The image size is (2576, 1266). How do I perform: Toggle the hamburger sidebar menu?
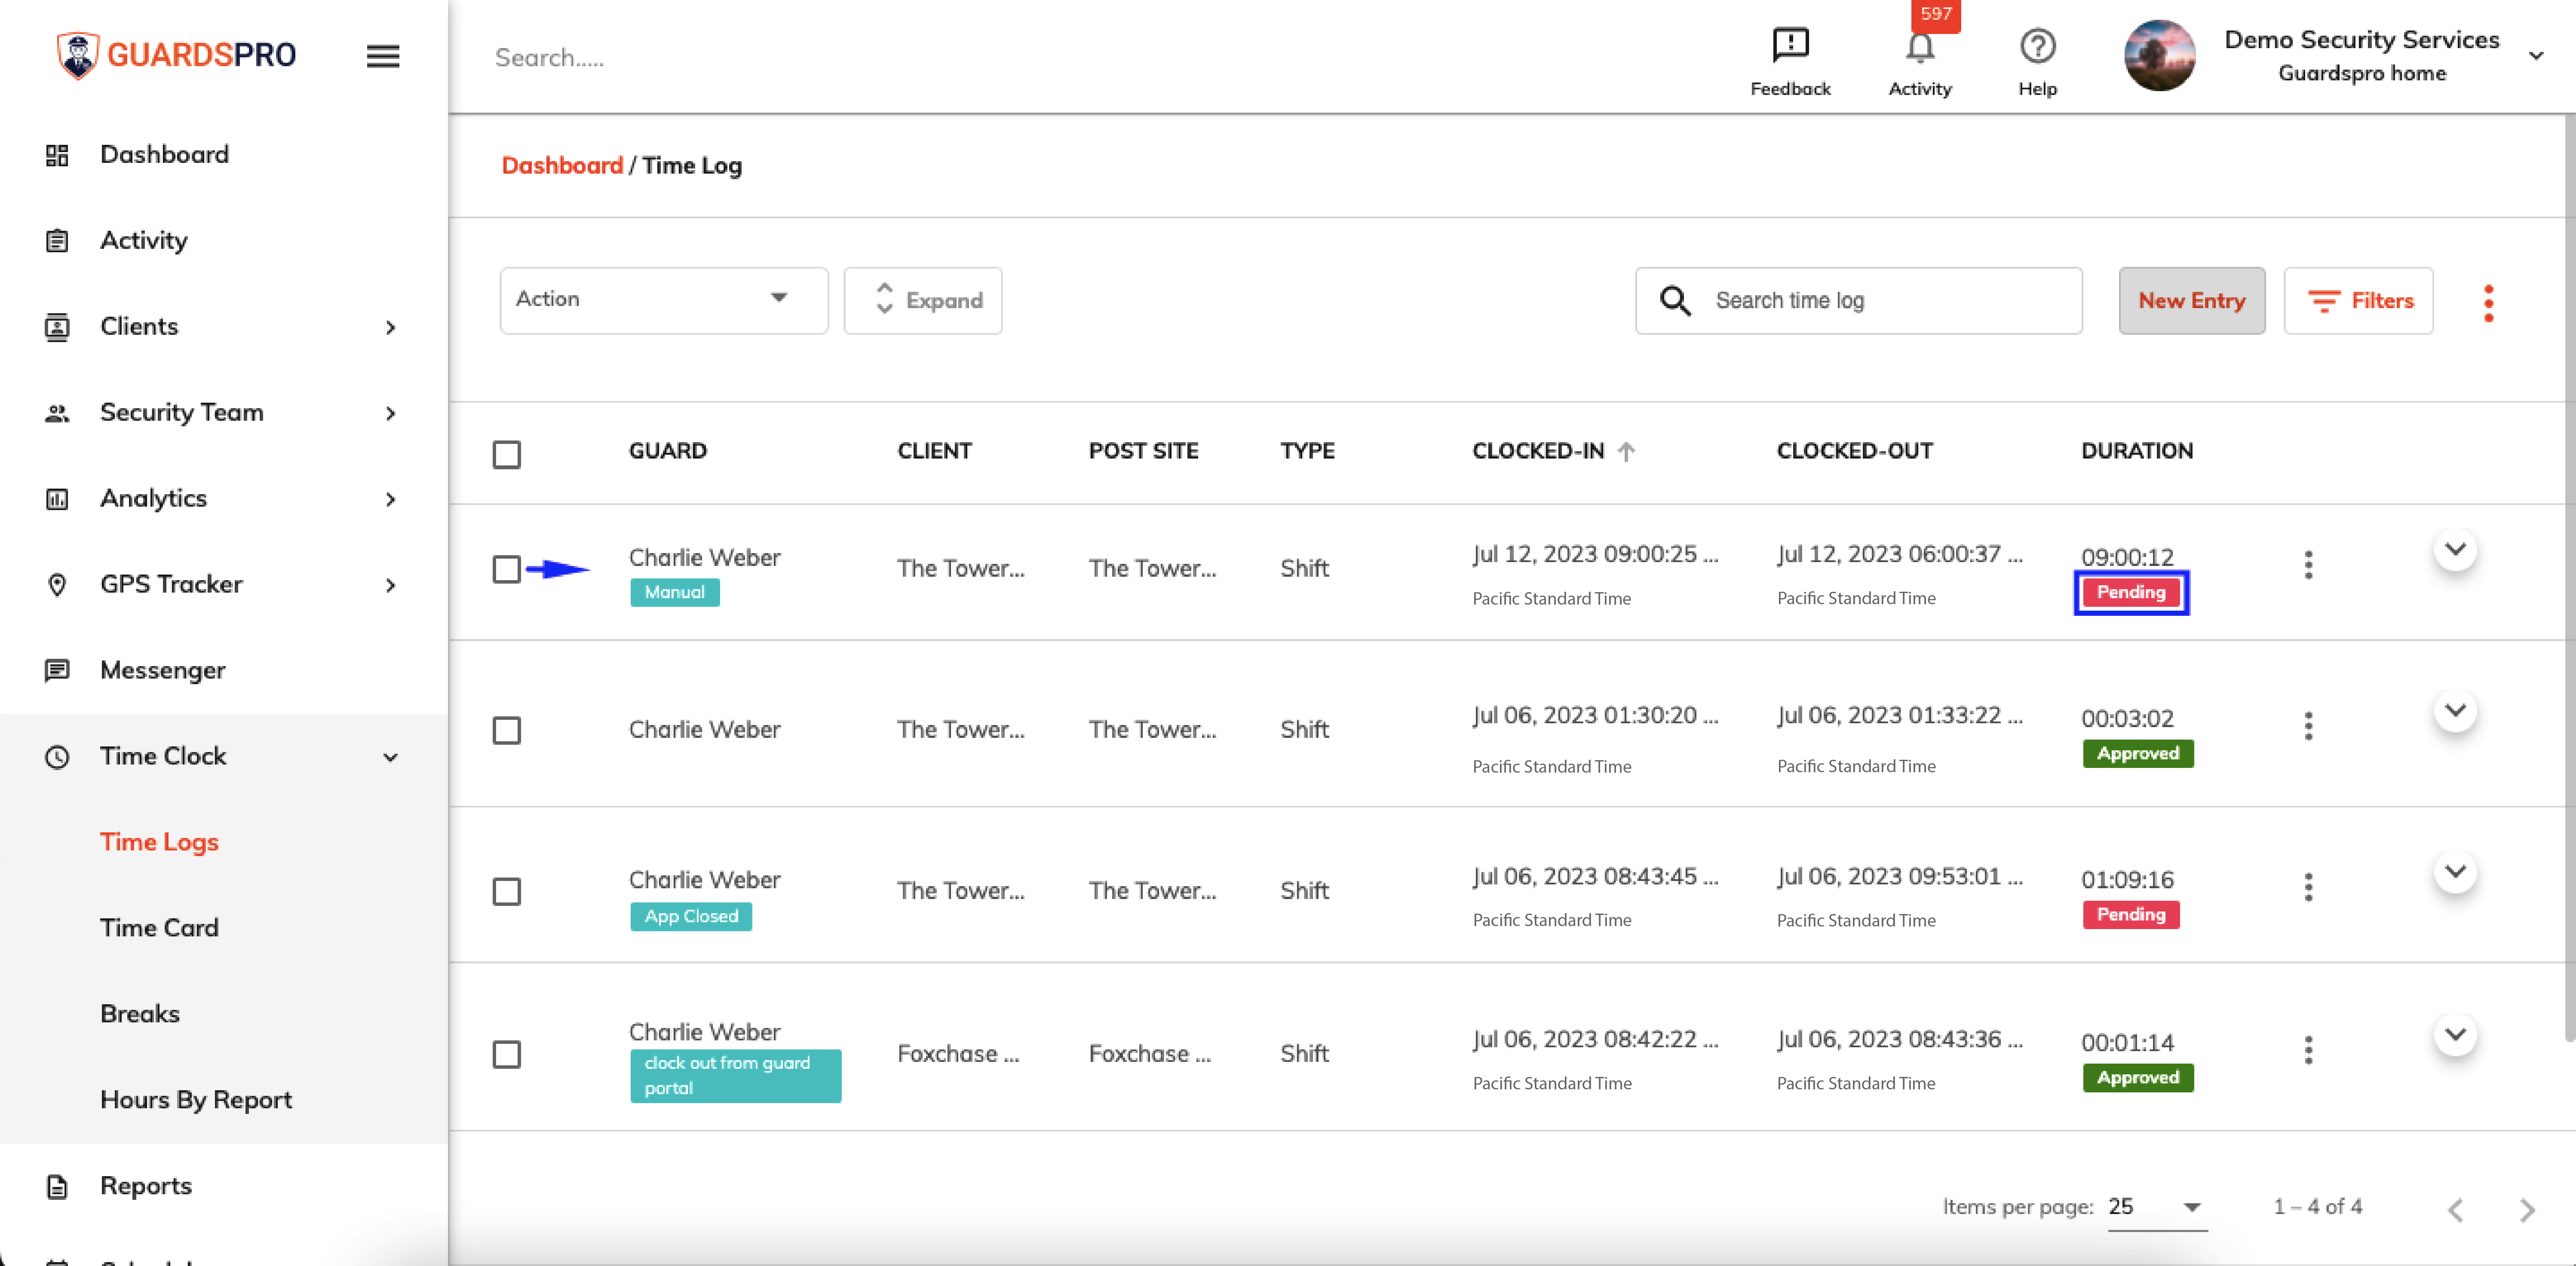(383, 56)
